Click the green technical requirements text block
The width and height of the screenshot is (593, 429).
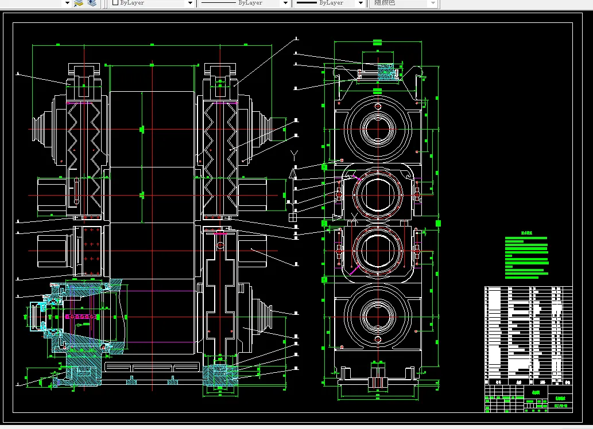click(526, 256)
